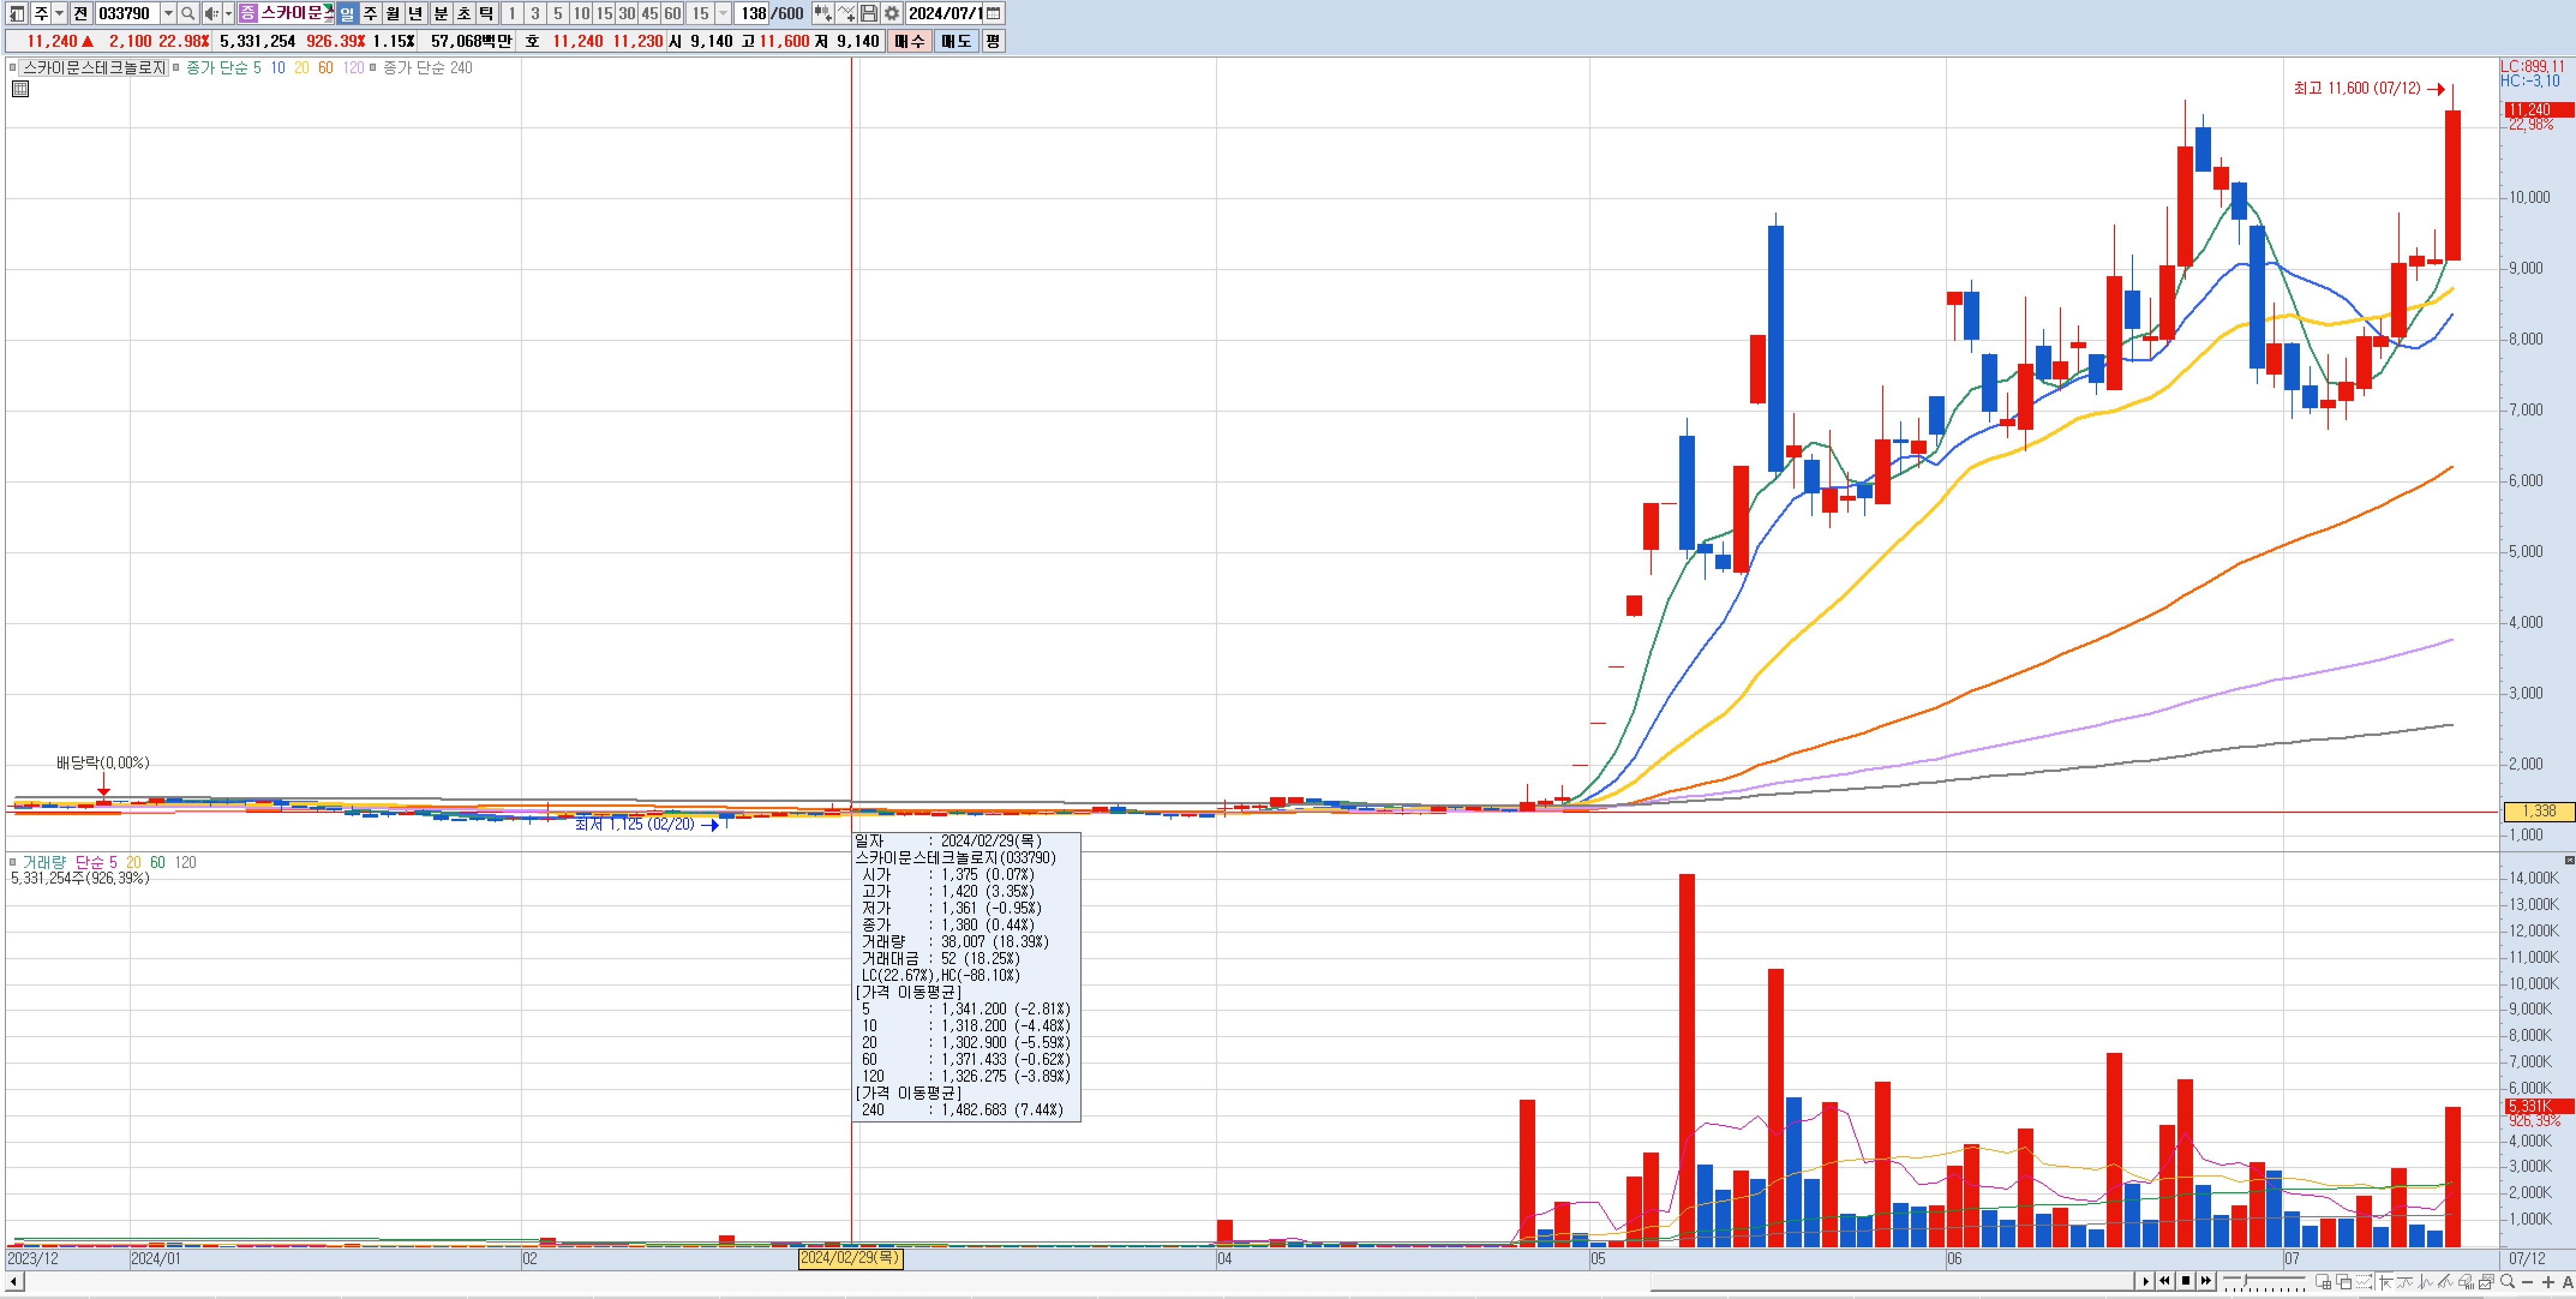Toggle the 스카이문스테크놀로지 series checkbox

[x=13, y=68]
